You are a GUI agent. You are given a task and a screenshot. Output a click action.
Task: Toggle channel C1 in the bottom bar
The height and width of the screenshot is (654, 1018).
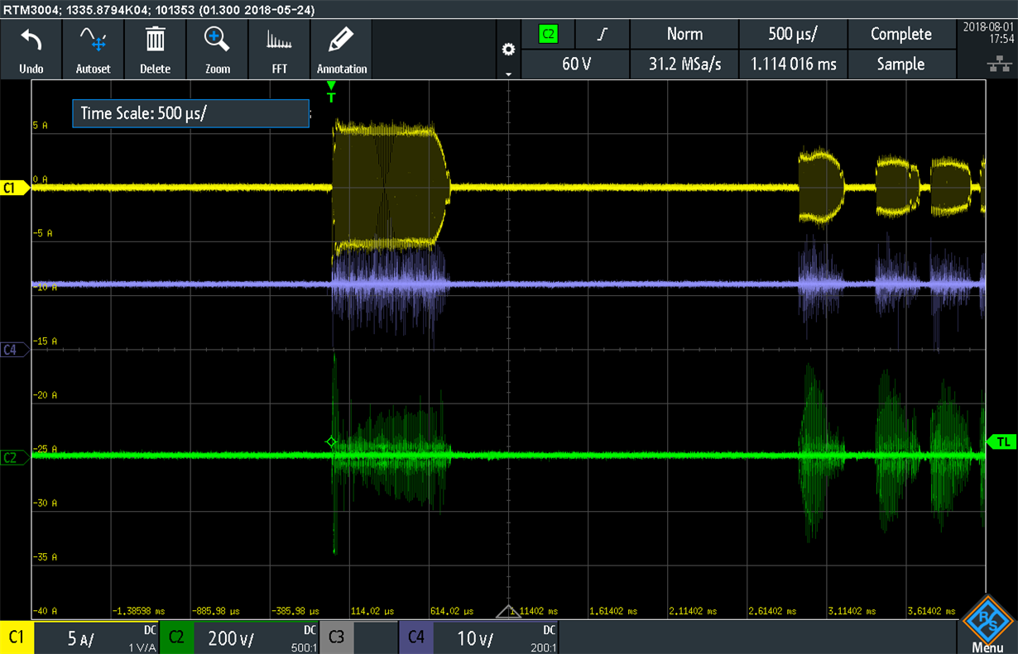(x=16, y=637)
